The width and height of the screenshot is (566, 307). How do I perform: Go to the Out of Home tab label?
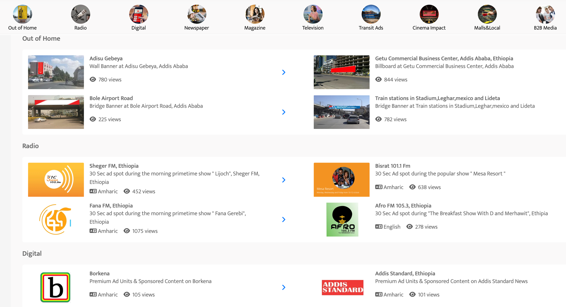pos(22,28)
